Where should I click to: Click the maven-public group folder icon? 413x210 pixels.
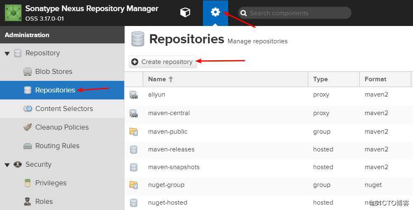[x=134, y=132]
